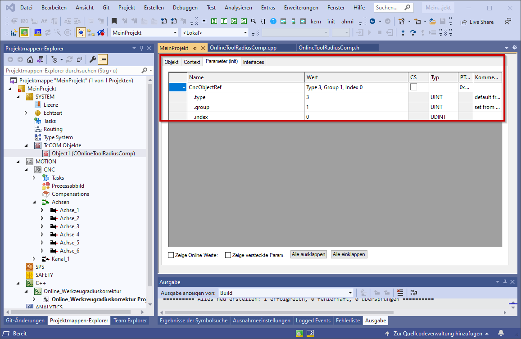The height and width of the screenshot is (339, 521).
Task: Click the pending changes filter clock icon
Action: [54, 59]
